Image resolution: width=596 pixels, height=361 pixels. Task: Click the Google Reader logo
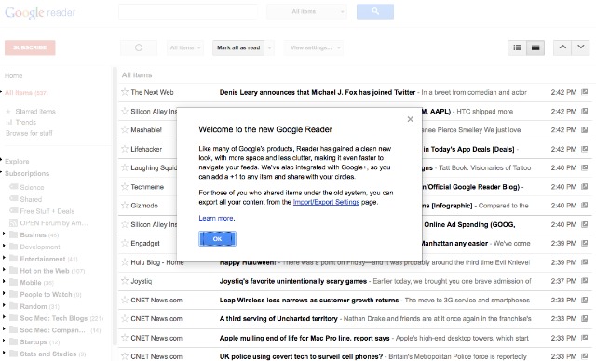coord(40,12)
